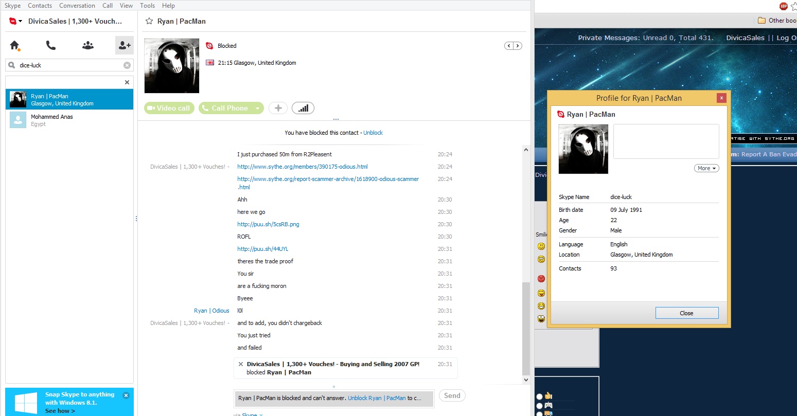Close the Snap Skype ad banner

tap(126, 395)
